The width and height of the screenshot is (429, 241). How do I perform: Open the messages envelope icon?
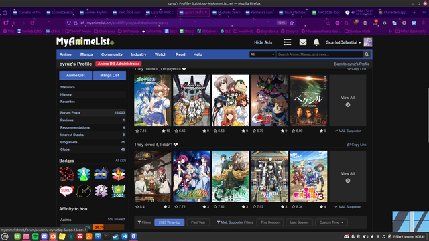pyautogui.click(x=302, y=42)
